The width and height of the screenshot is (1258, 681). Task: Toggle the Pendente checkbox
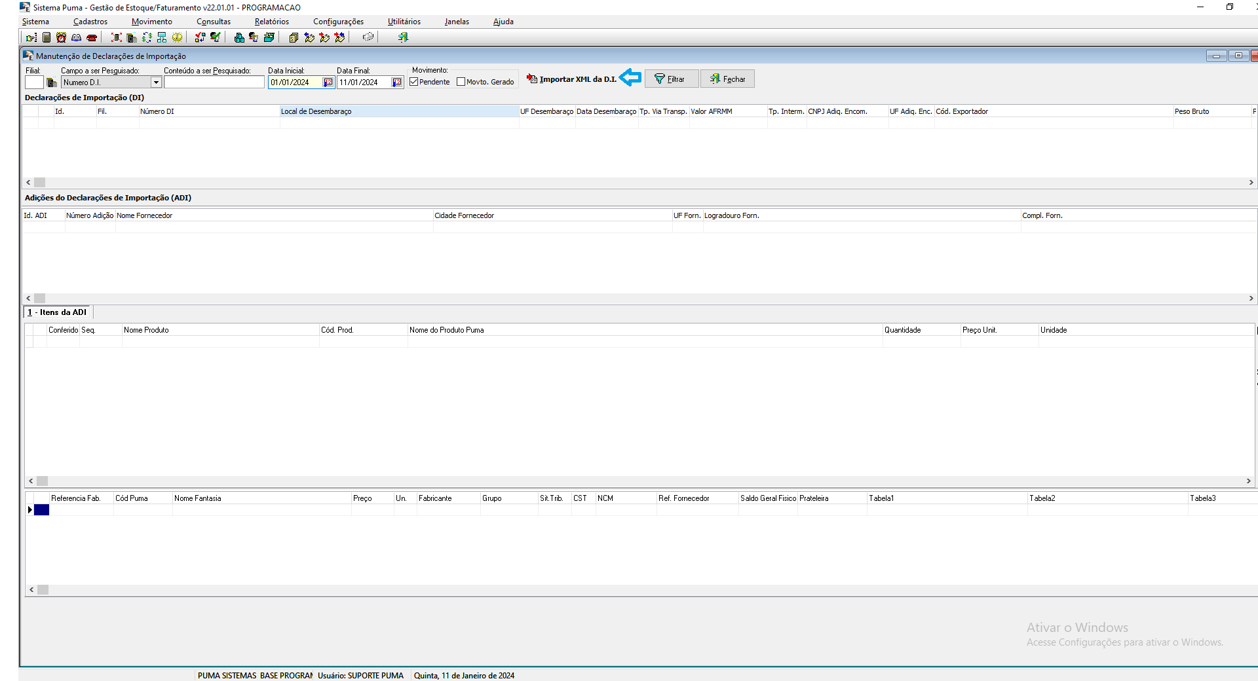(414, 82)
